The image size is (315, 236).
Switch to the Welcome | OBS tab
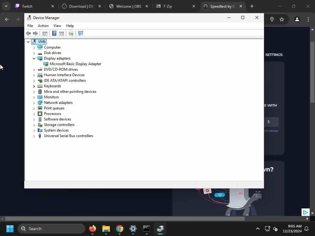(129, 6)
